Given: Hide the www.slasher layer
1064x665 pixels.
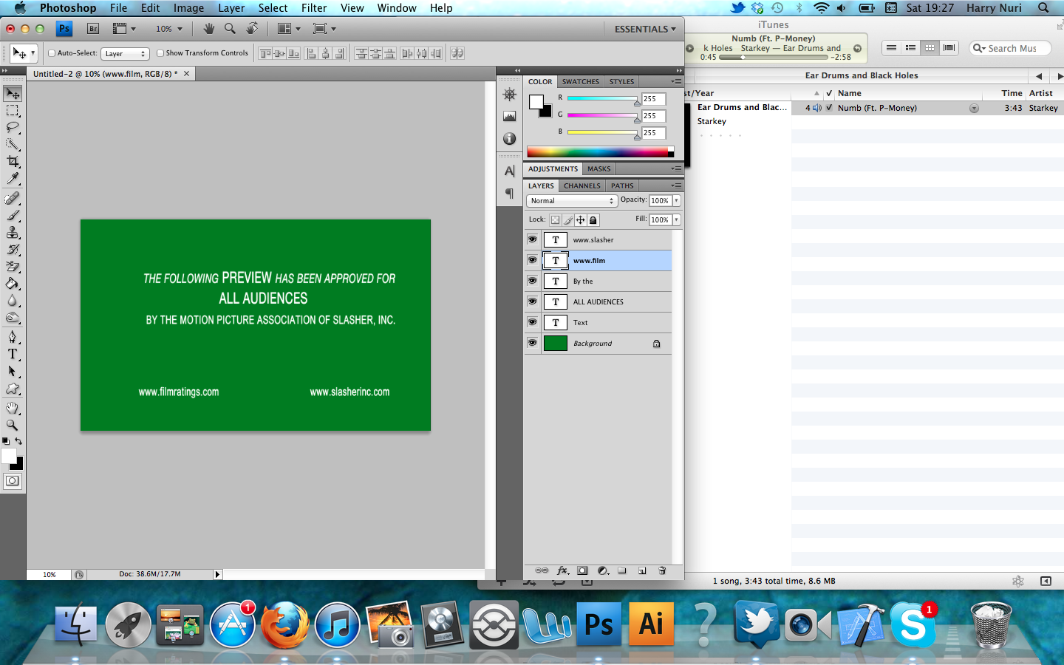Looking at the screenshot, I should 532,239.
